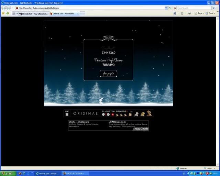This screenshot has width=220, height=176.
Task: Go forward with the browser Forward arrow
Action: (9, 8)
